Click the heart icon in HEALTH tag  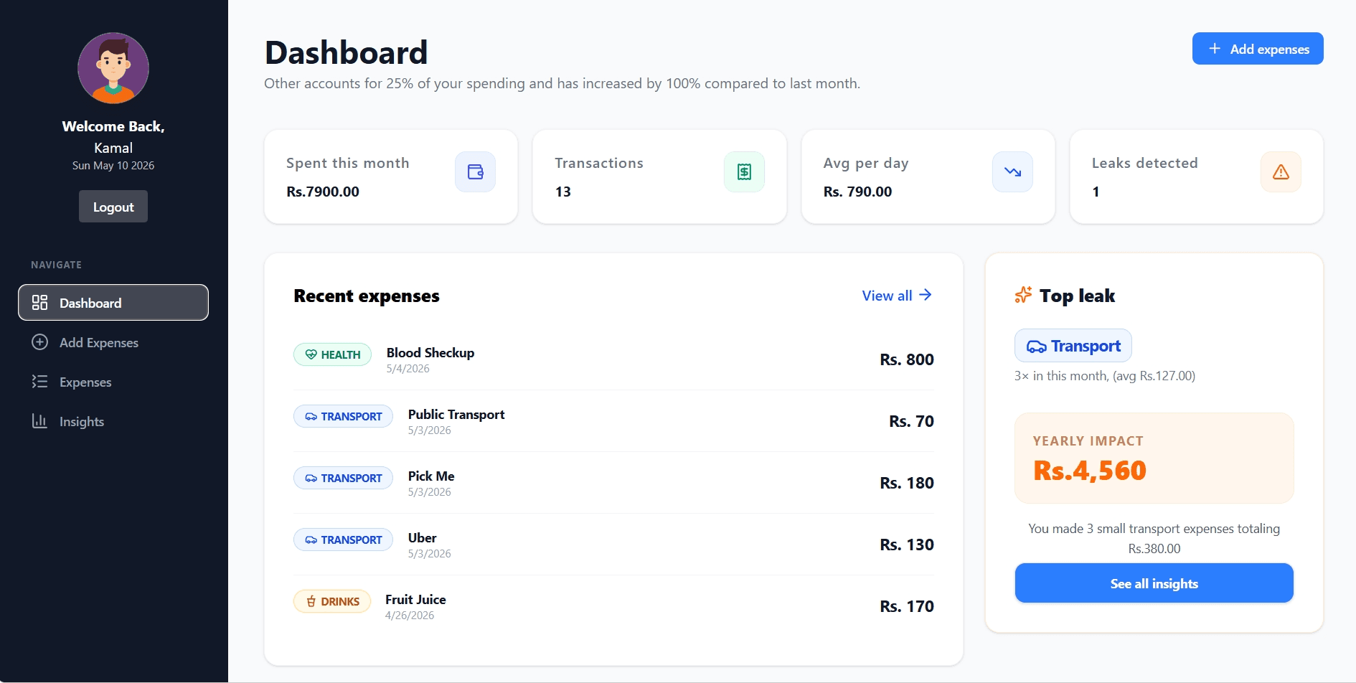311,354
